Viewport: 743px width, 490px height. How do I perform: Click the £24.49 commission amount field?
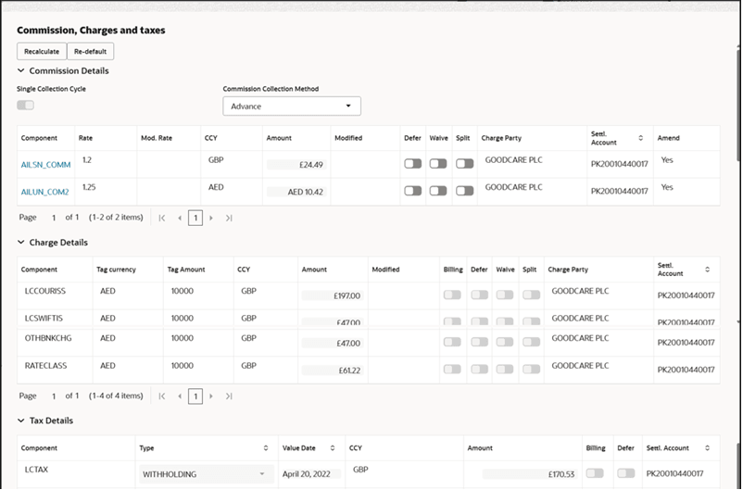(296, 165)
